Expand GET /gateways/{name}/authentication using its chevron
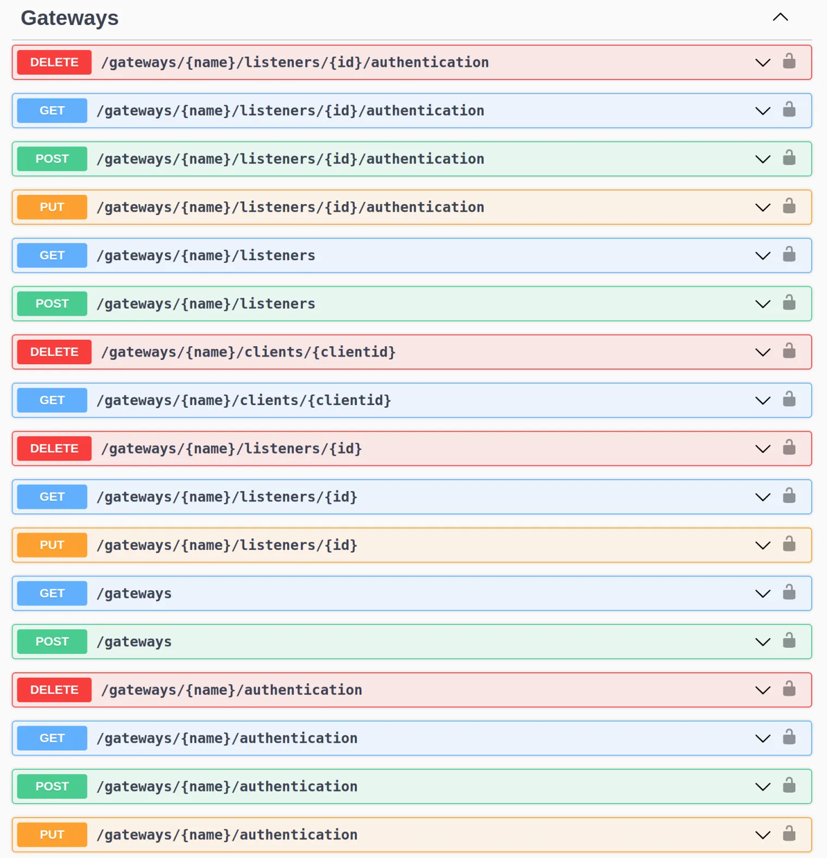Image resolution: width=827 pixels, height=858 pixels. 763,739
